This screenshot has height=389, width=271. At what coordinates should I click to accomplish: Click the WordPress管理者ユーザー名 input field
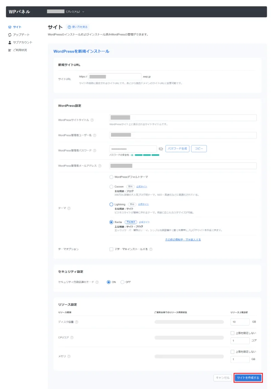click(183, 135)
